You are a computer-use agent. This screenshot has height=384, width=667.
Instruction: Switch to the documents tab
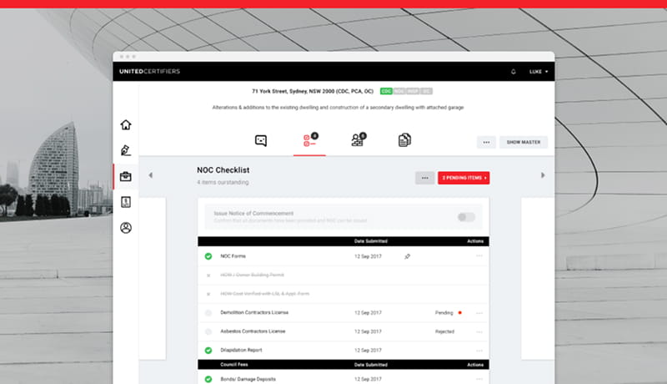pos(404,140)
